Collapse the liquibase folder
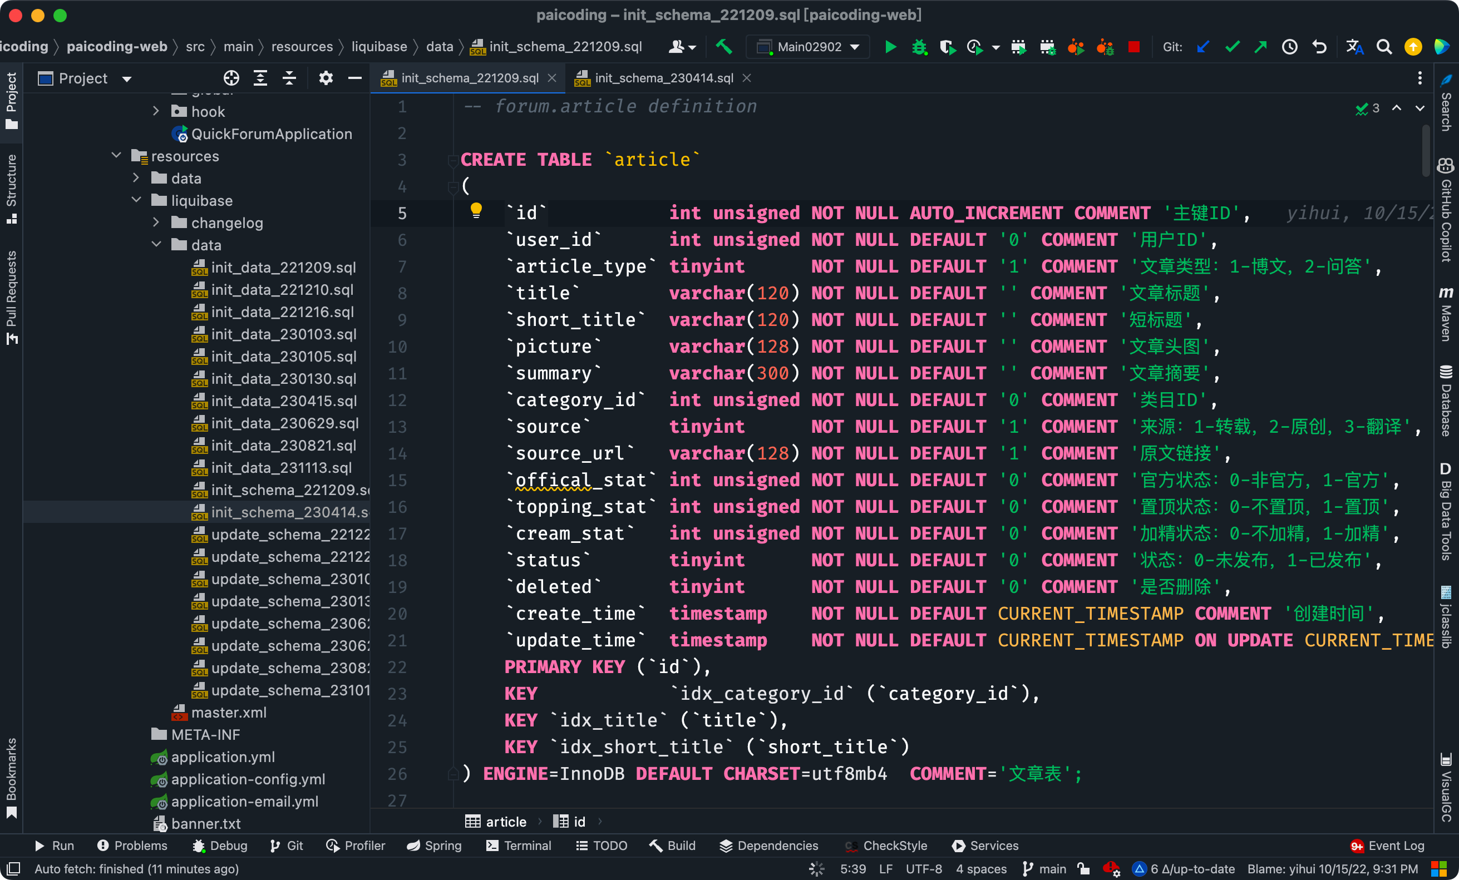 (x=136, y=200)
